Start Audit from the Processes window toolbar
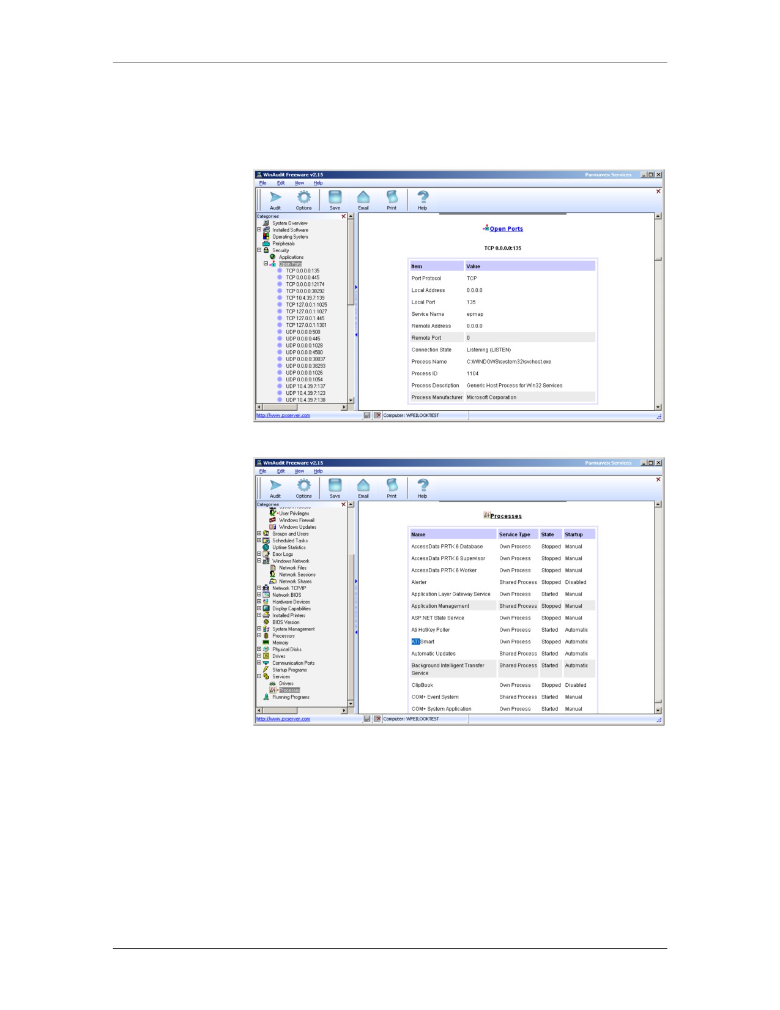The image size is (780, 1010). coord(275,485)
